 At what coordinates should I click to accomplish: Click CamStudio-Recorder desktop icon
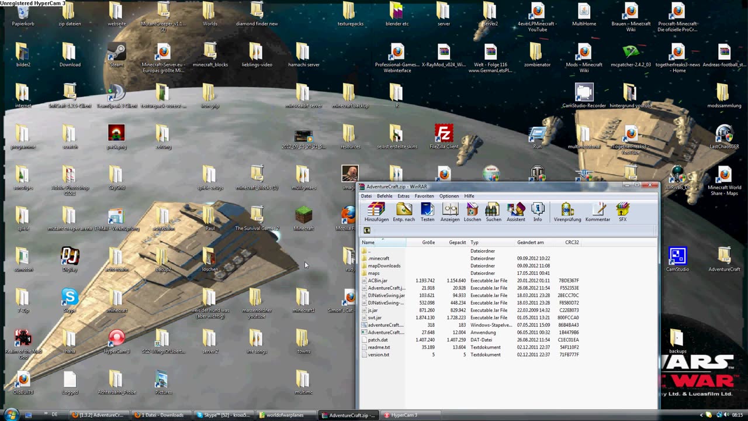pyautogui.click(x=584, y=96)
